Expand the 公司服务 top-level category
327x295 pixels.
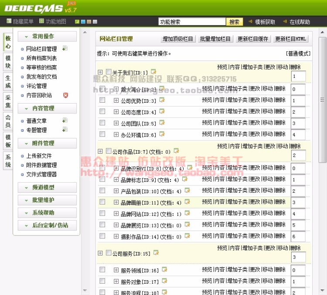[x=100, y=253]
